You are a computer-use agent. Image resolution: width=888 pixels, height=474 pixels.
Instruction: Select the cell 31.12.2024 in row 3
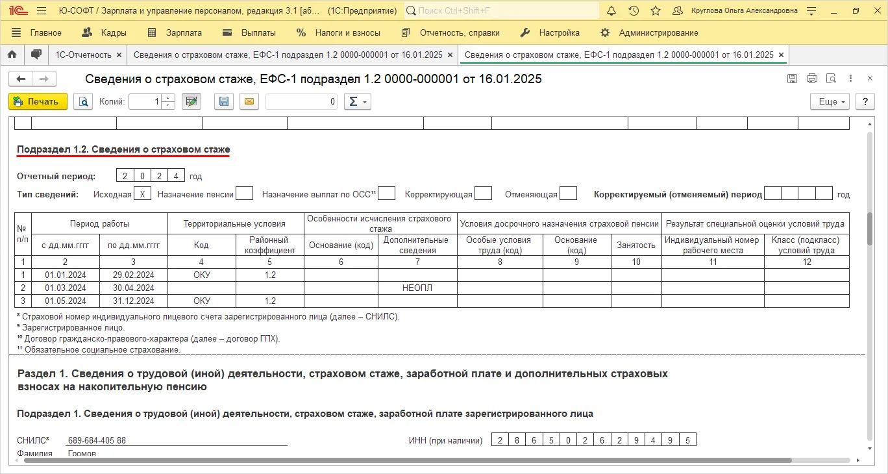134,301
